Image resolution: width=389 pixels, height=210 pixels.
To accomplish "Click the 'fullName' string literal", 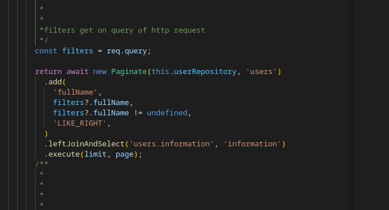I will [x=75, y=92].
